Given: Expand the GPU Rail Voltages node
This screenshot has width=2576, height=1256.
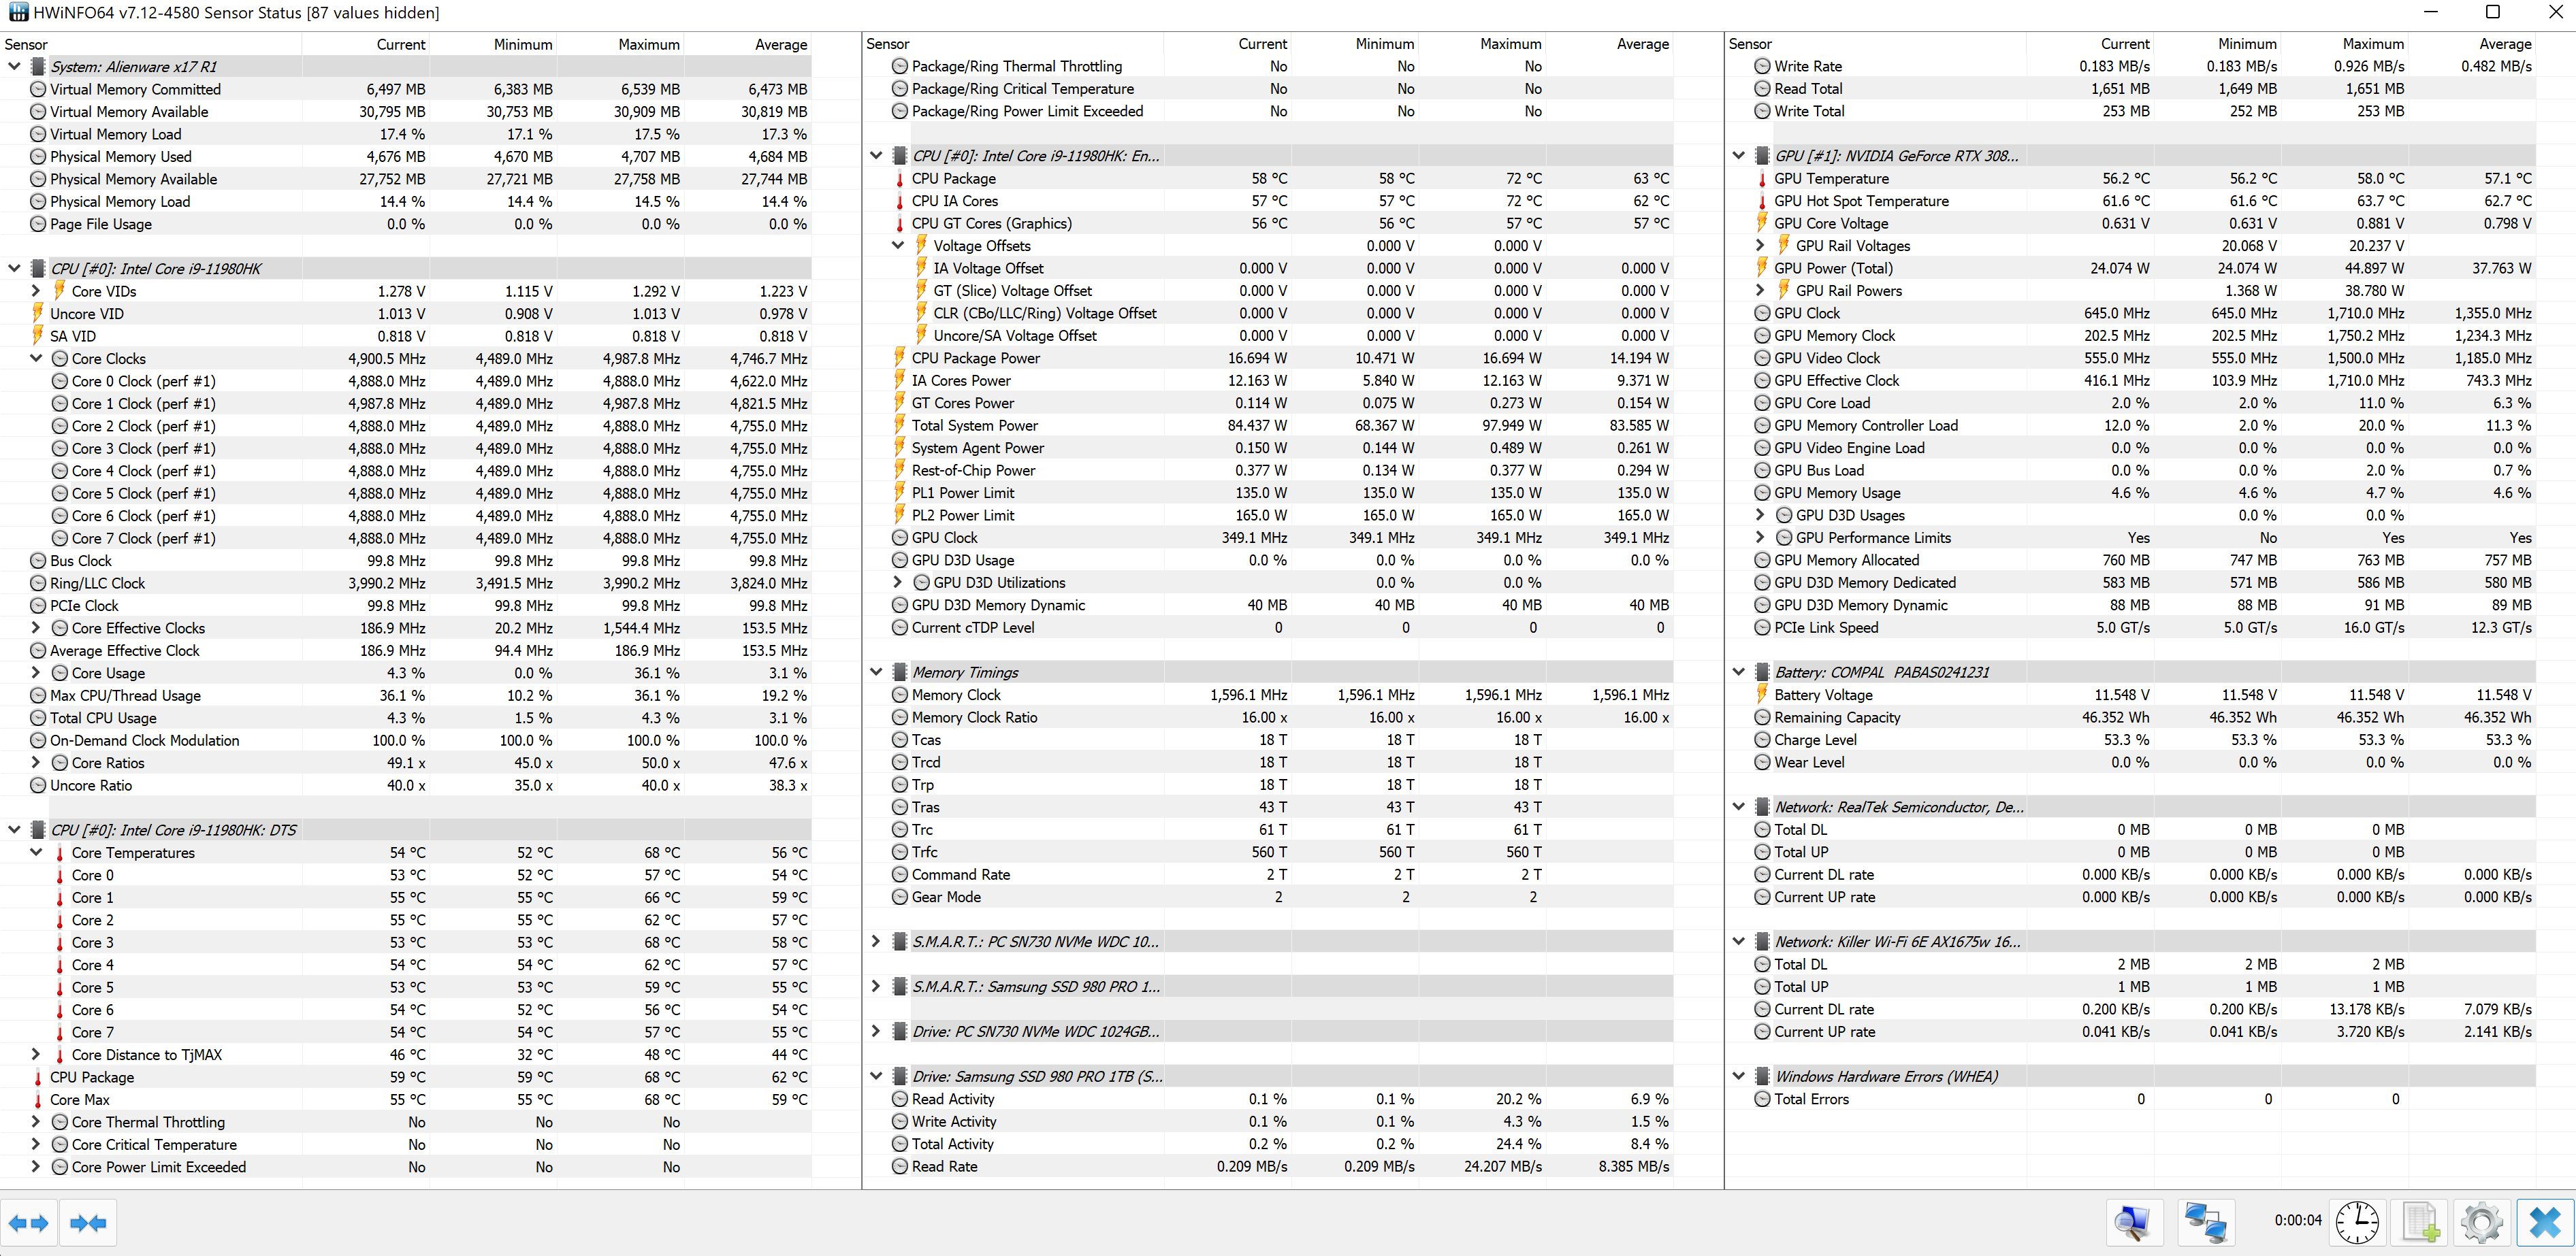Looking at the screenshot, I should click(1760, 246).
